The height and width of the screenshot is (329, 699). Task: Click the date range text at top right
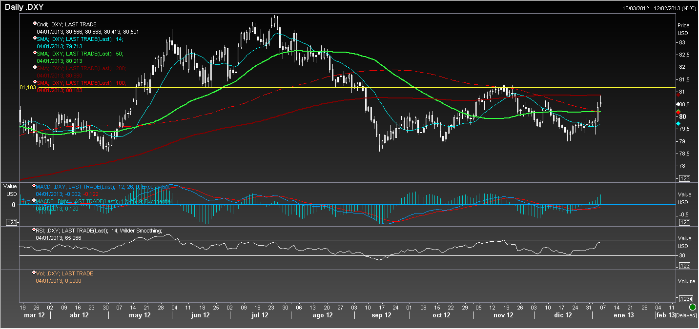point(659,8)
